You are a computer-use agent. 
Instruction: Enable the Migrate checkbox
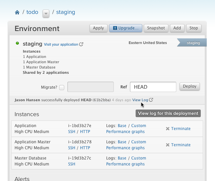tap(62, 87)
